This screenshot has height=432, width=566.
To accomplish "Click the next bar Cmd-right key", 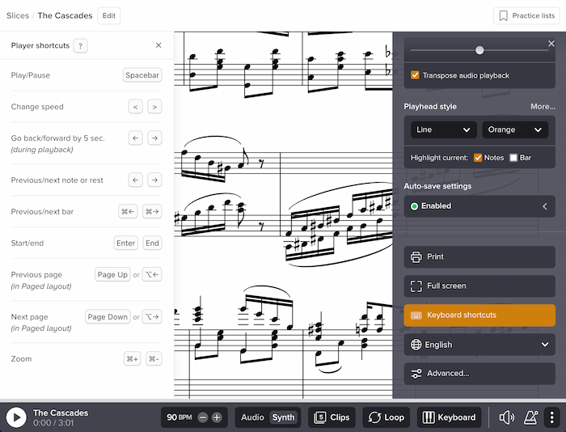I will (152, 211).
